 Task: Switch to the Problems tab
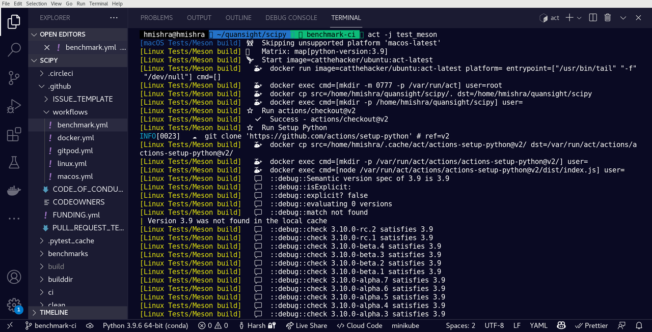coord(156,18)
